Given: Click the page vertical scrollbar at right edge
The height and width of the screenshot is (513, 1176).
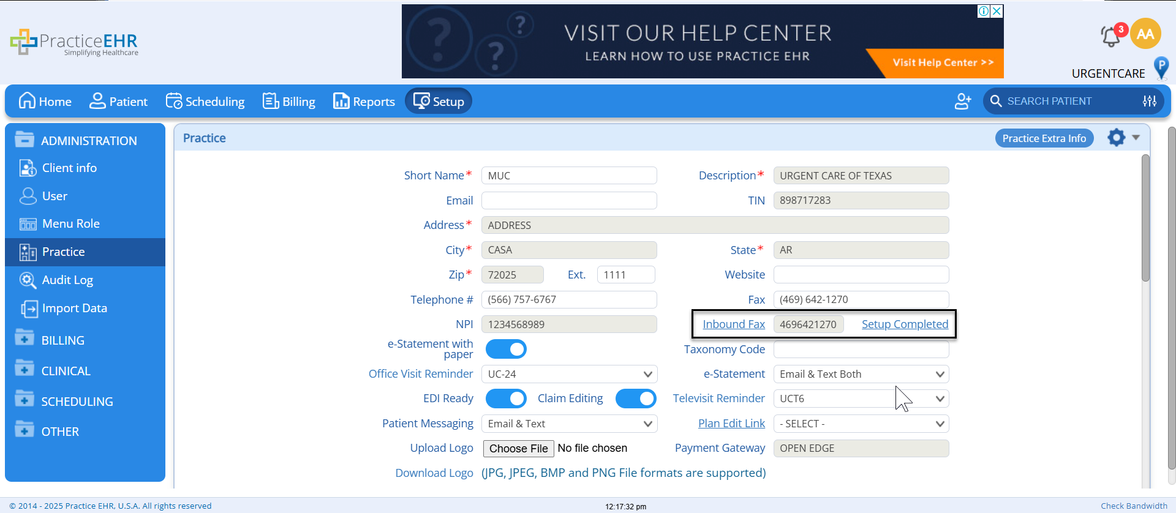Looking at the screenshot, I should [1171, 298].
